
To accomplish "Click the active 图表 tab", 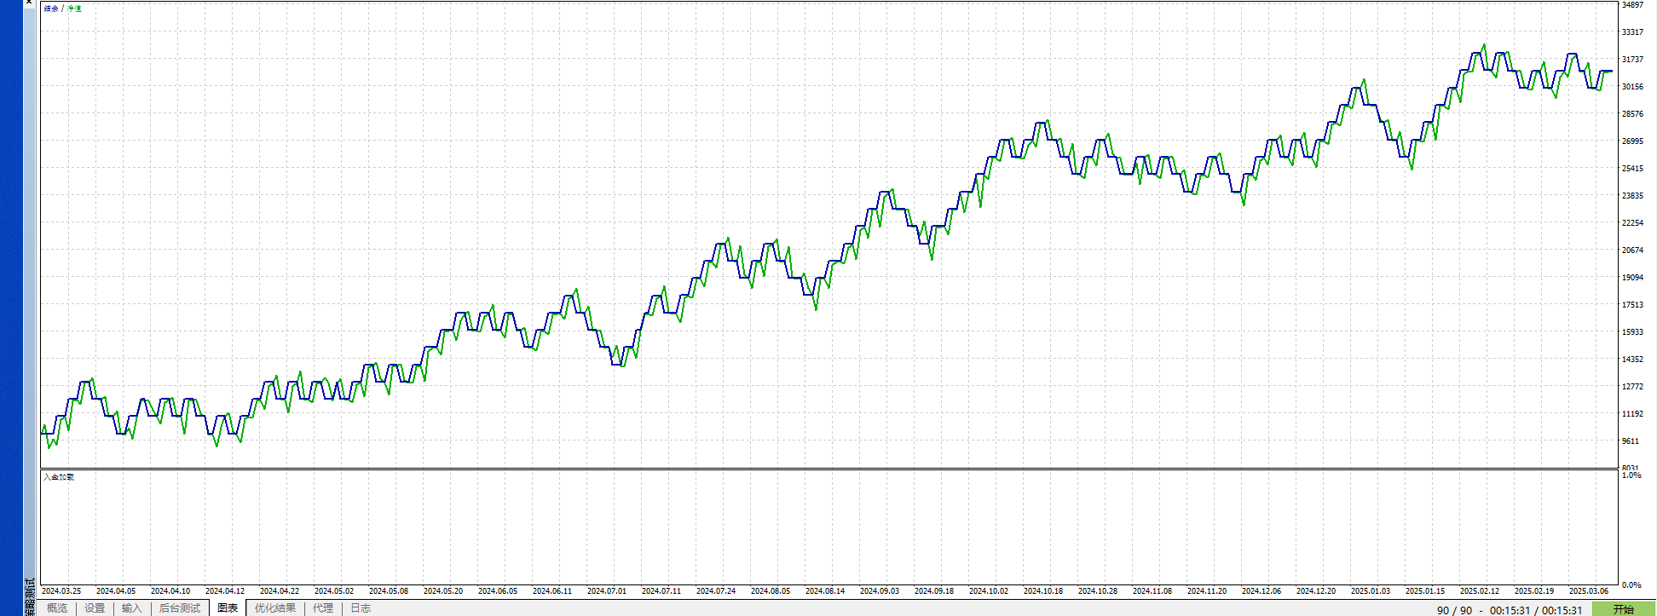I will (228, 608).
